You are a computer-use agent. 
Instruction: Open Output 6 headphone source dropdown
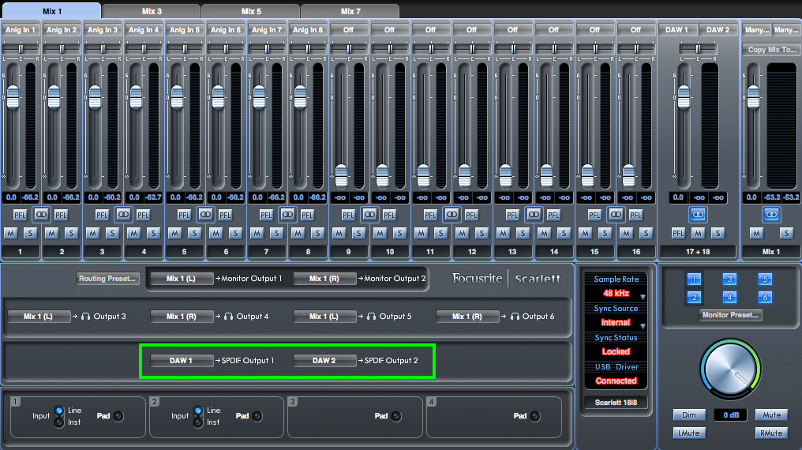[x=467, y=317]
